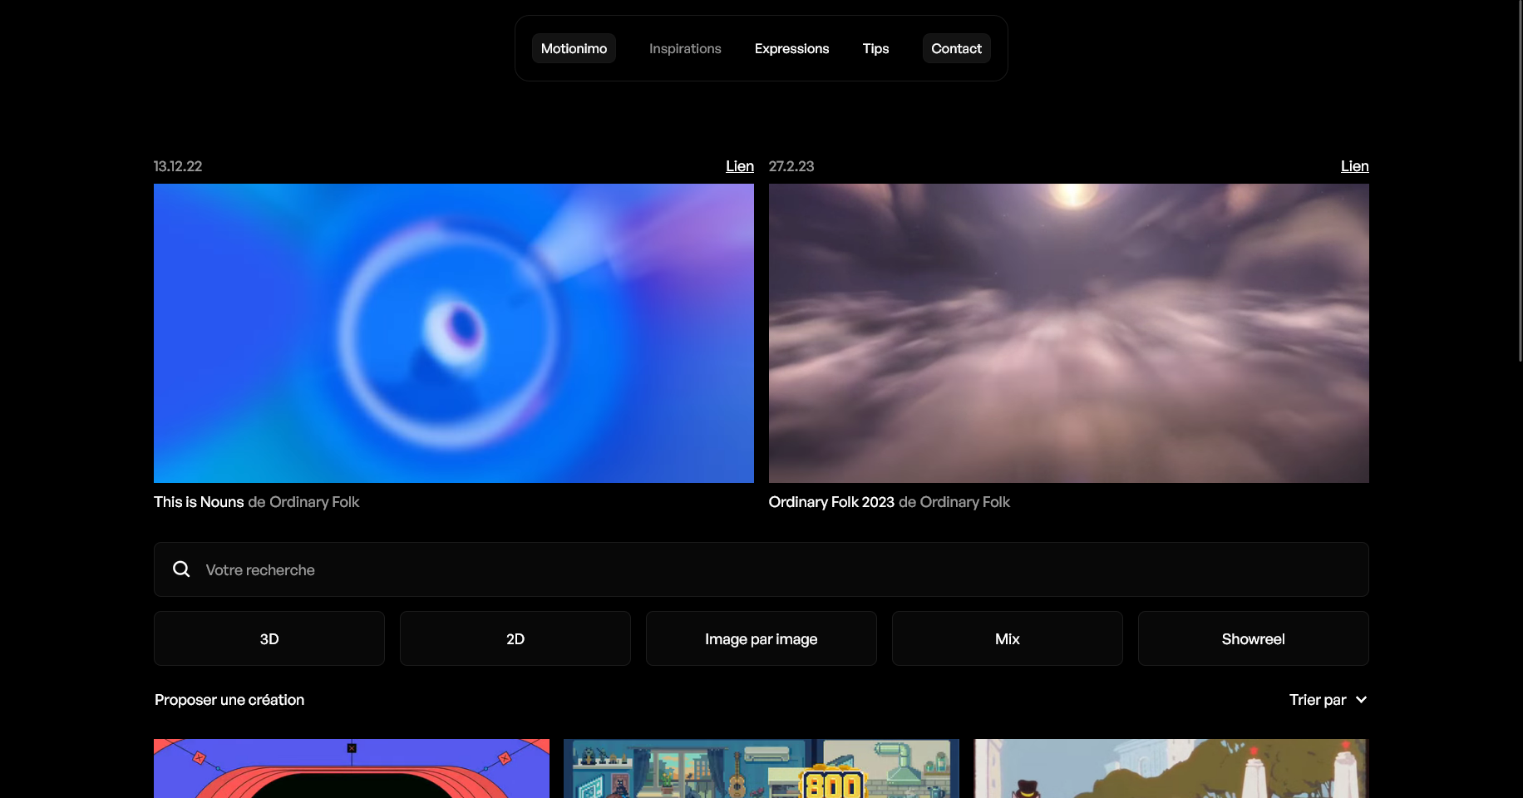Image resolution: width=1523 pixels, height=798 pixels.
Task: Toggle the Mix filter
Action: [x=1007, y=638]
